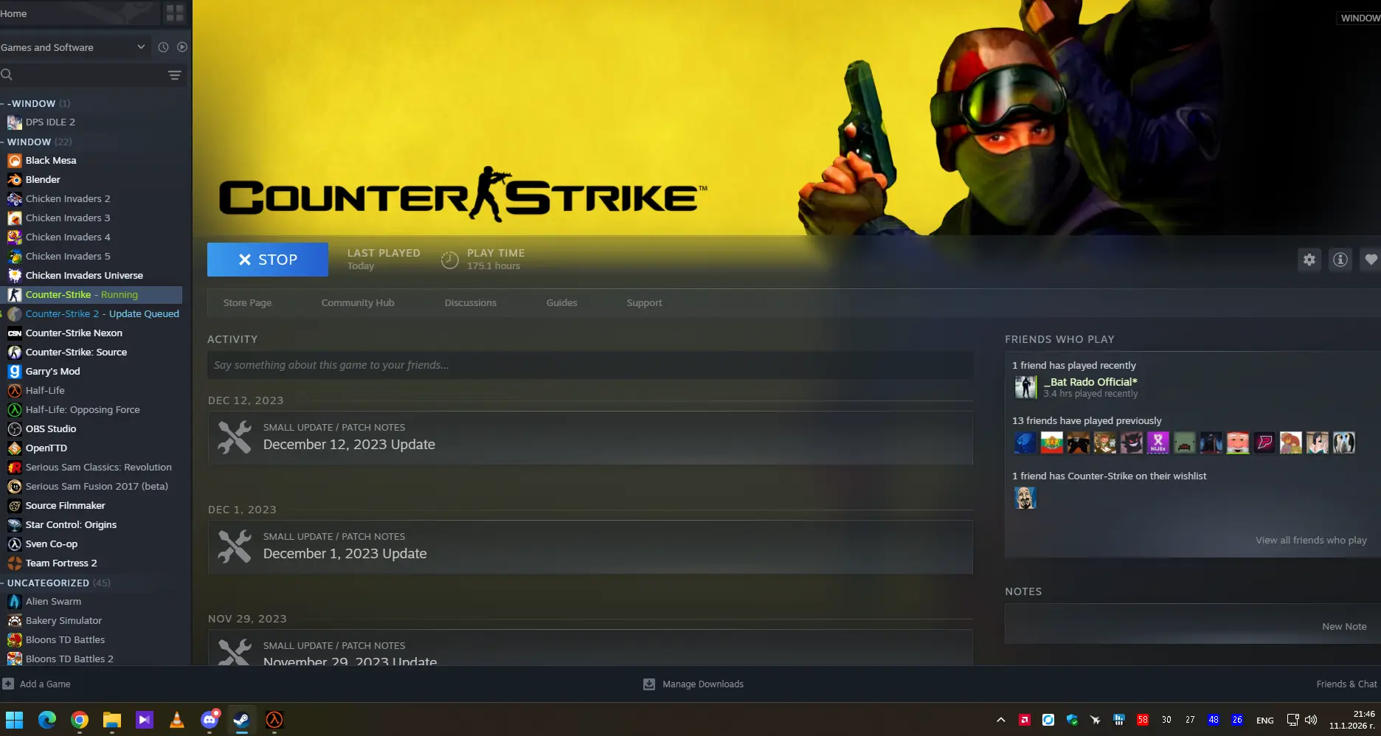Click the OBS Studio icon in the list
The height and width of the screenshot is (736, 1381).
click(x=14, y=429)
